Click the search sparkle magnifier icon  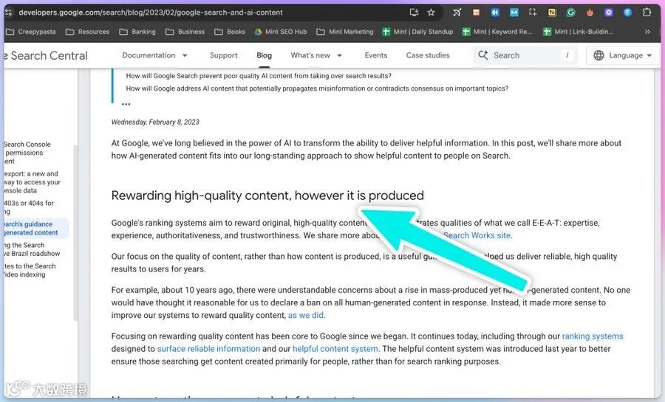pos(483,55)
